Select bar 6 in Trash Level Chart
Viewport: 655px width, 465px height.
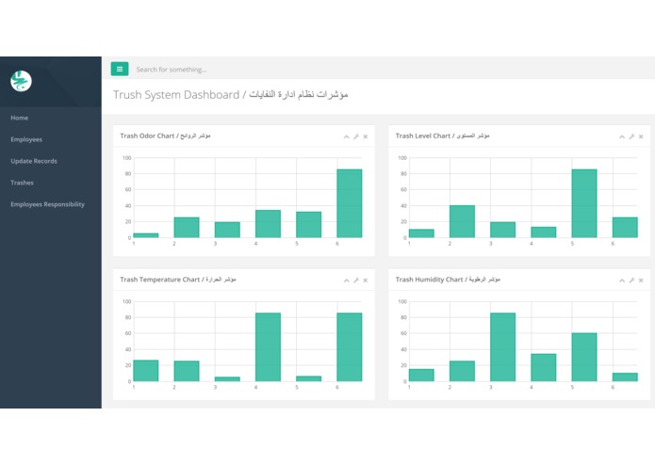(625, 228)
